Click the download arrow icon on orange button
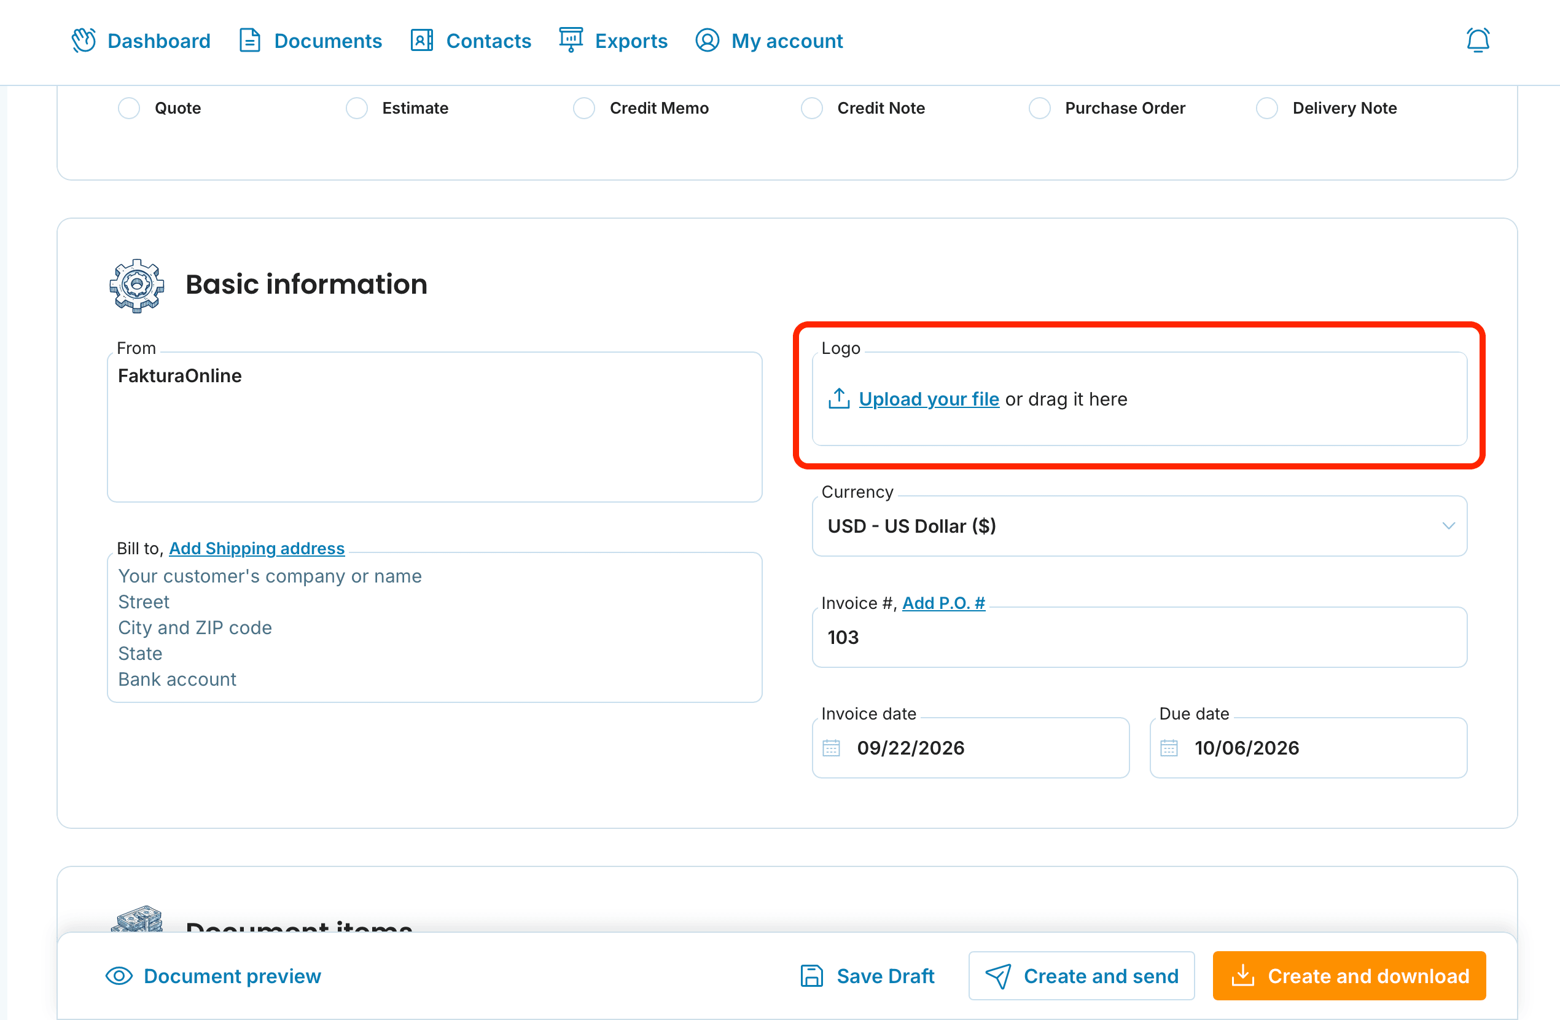 pyautogui.click(x=1242, y=975)
